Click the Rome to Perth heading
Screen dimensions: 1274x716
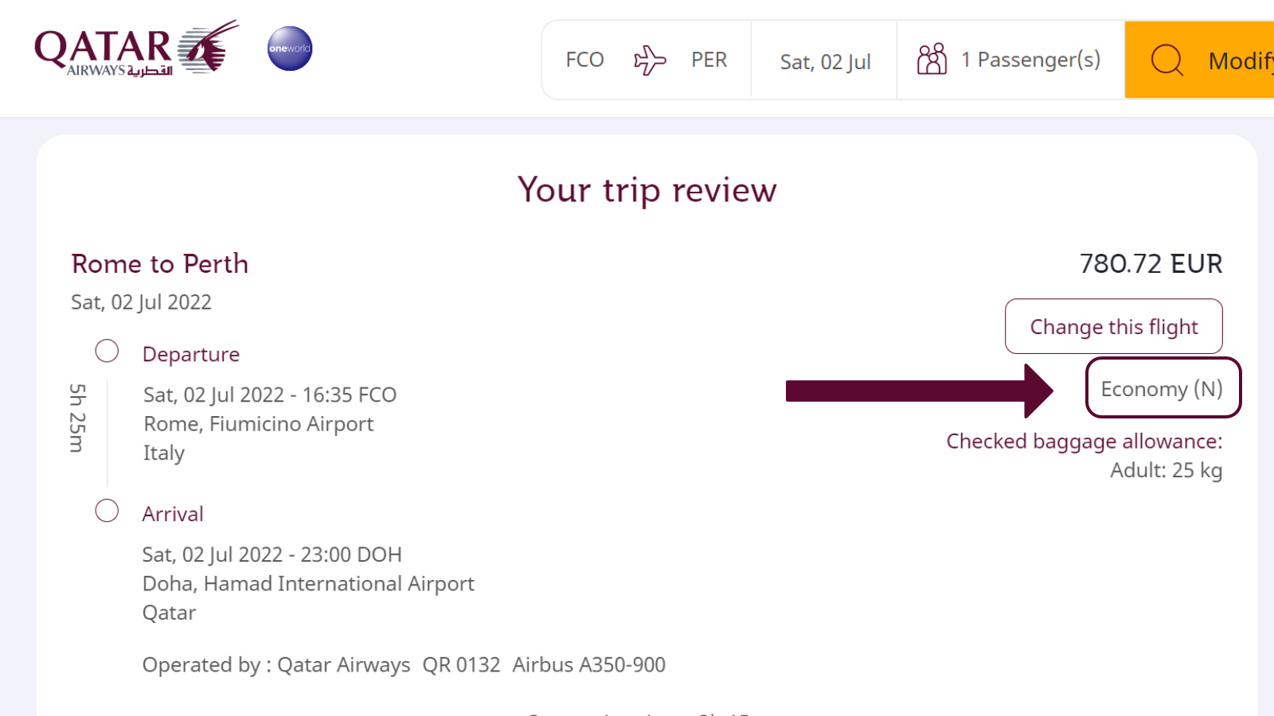160,263
